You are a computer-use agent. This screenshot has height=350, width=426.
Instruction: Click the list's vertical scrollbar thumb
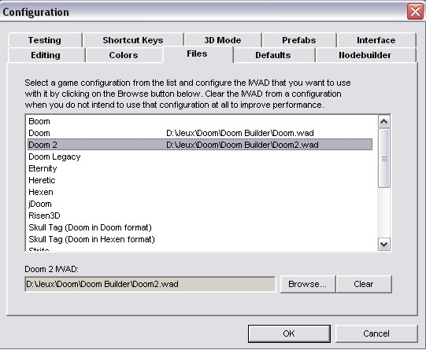[384, 158]
